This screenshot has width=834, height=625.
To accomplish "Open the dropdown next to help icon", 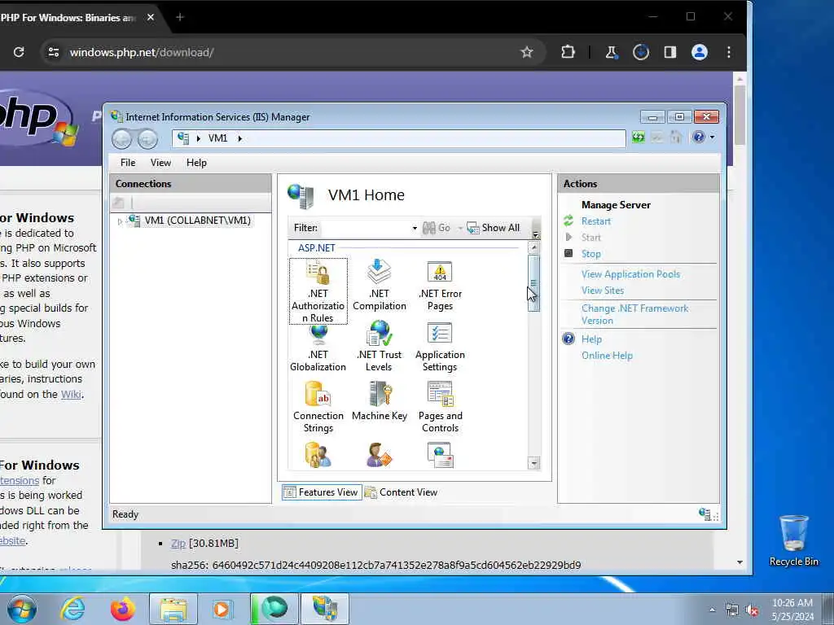I will [712, 138].
